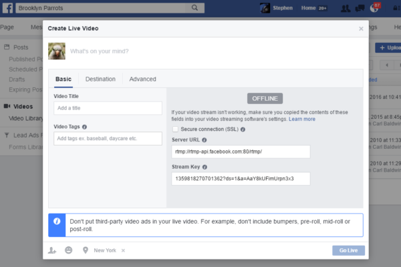The height and width of the screenshot is (267, 401).
Task: Click the Learn more link
Action: (302, 119)
